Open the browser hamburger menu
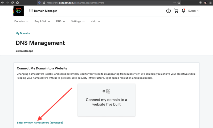Viewport: 213px width, 128px height. 210,3
